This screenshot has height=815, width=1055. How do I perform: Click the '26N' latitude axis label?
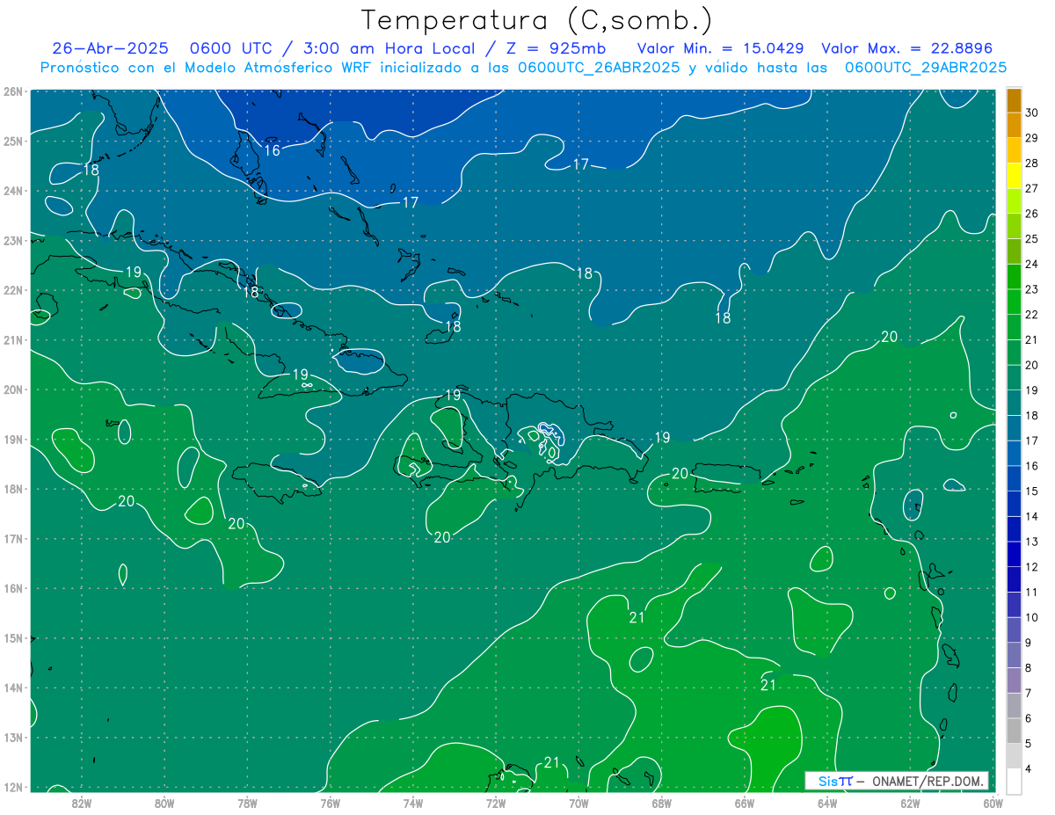click(x=12, y=91)
